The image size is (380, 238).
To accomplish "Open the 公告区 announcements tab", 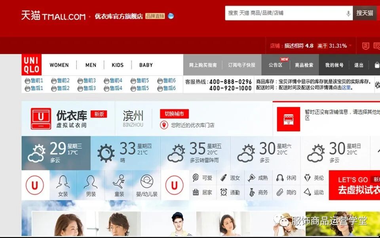I will pyautogui.click(x=275, y=65).
